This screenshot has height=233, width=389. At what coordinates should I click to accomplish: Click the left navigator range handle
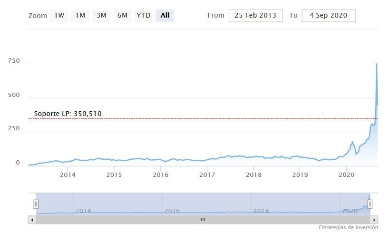(36, 204)
